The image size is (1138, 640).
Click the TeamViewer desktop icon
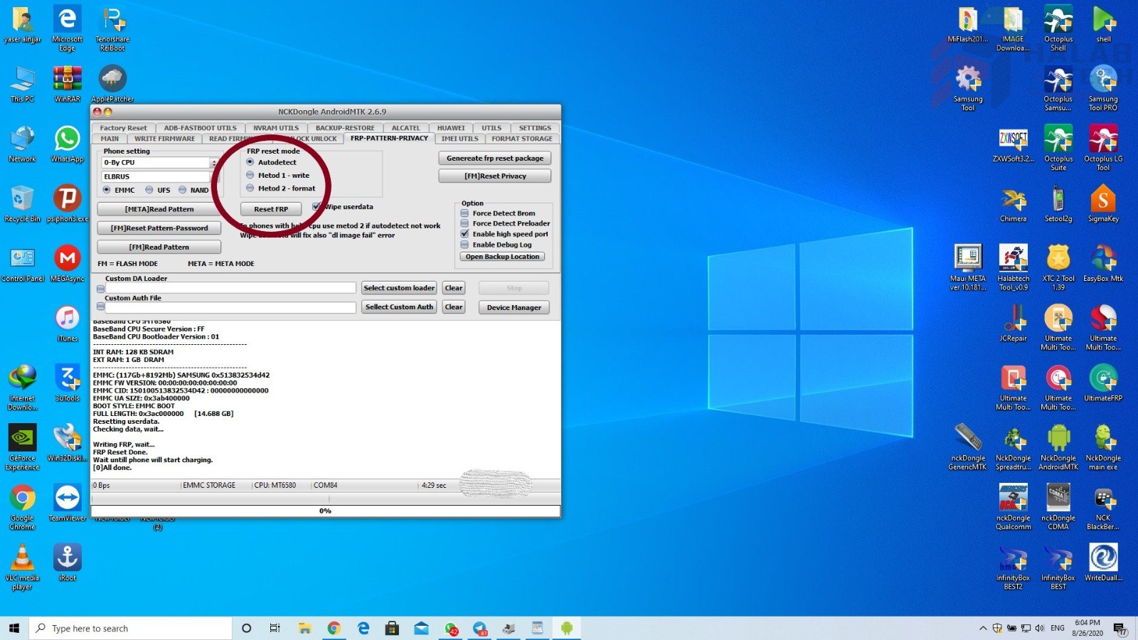pyautogui.click(x=68, y=503)
